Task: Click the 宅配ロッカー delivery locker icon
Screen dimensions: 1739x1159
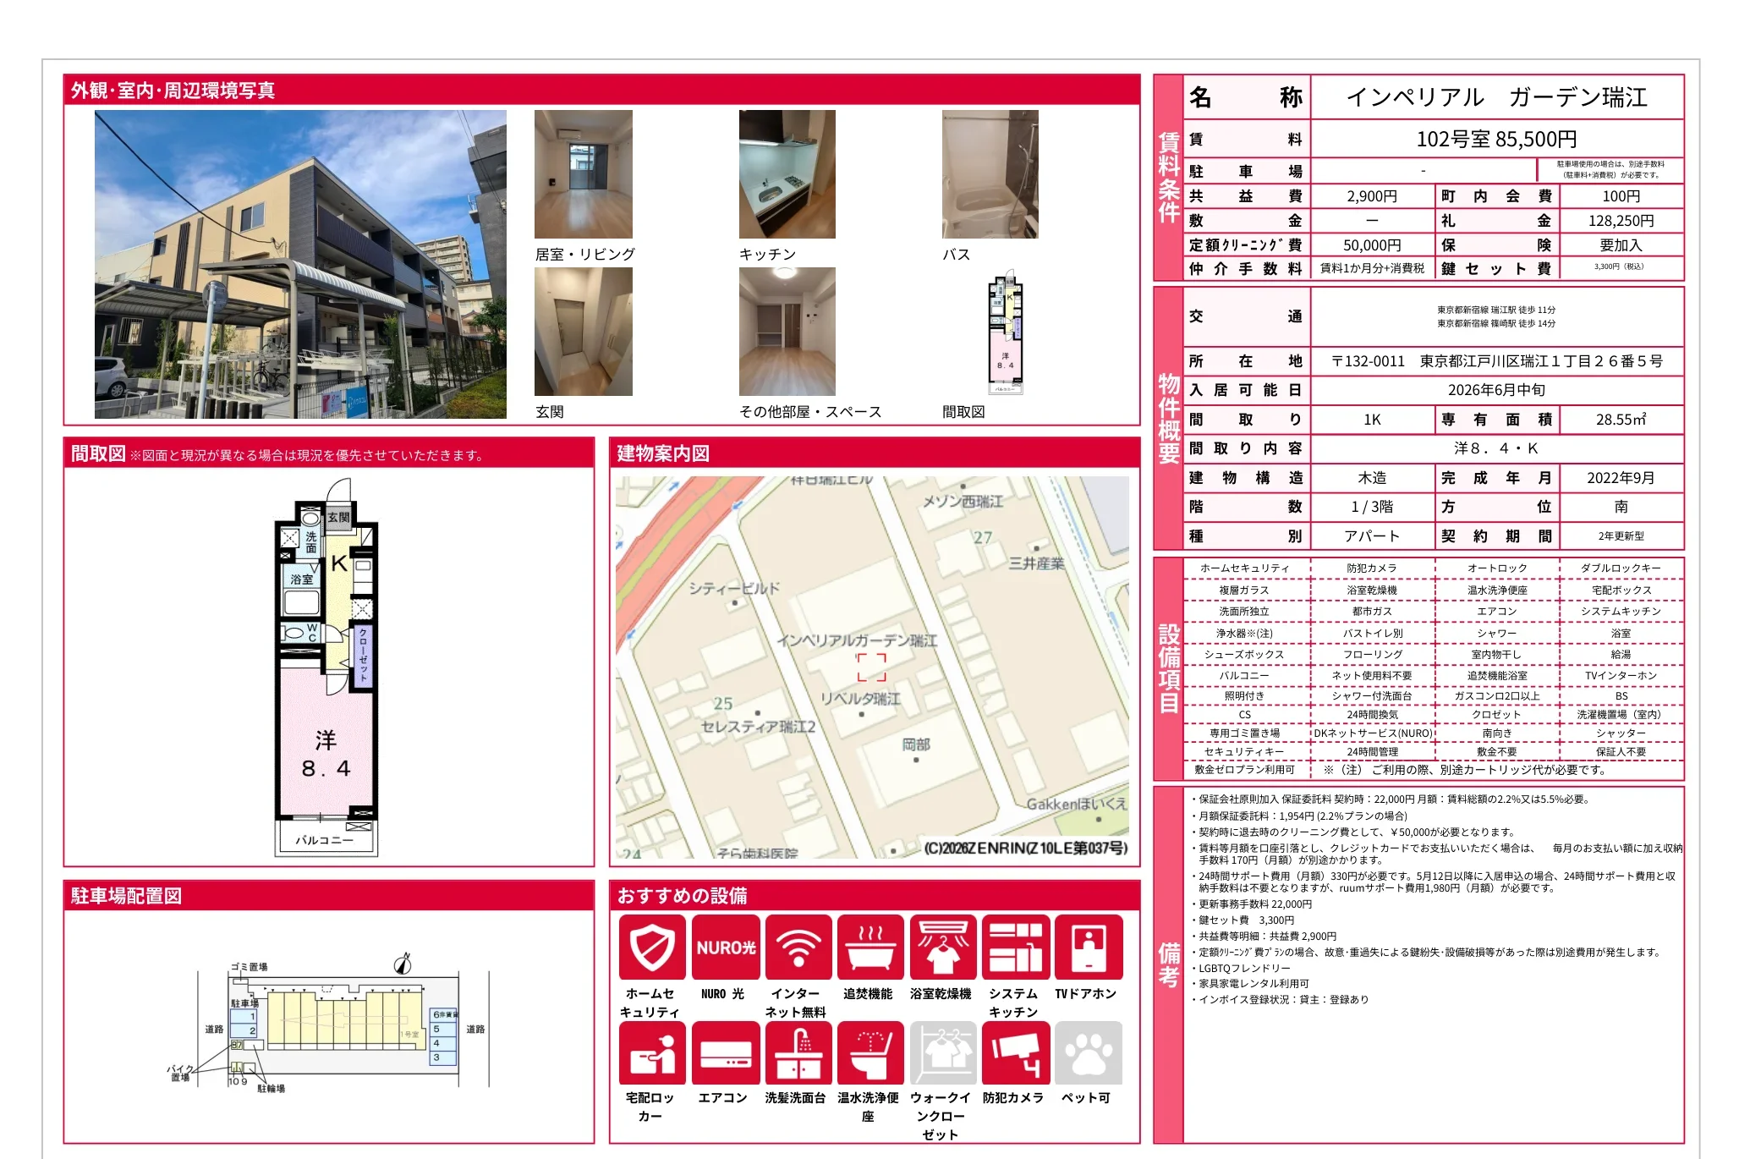Action: tap(652, 1053)
